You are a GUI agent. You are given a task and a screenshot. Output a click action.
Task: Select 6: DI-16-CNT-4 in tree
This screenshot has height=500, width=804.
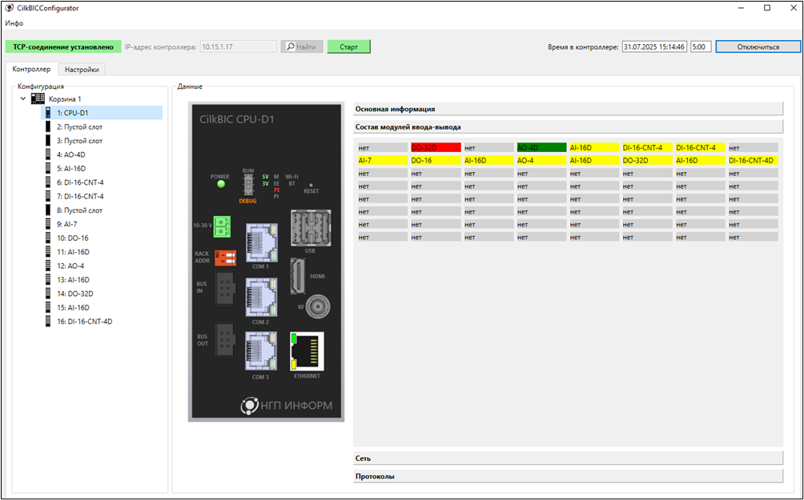click(80, 182)
